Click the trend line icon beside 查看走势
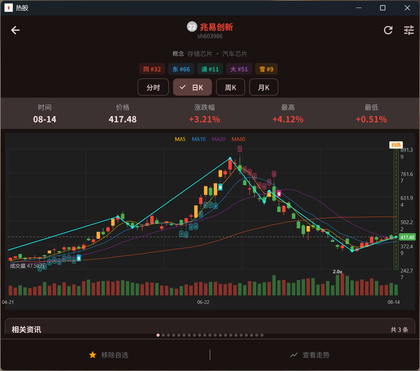The image size is (420, 371). [x=294, y=355]
